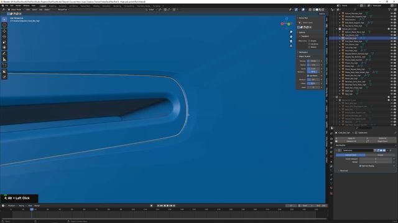Select the Scale tool
This screenshot has height=223, width=398.
pyautogui.click(x=4, y=42)
